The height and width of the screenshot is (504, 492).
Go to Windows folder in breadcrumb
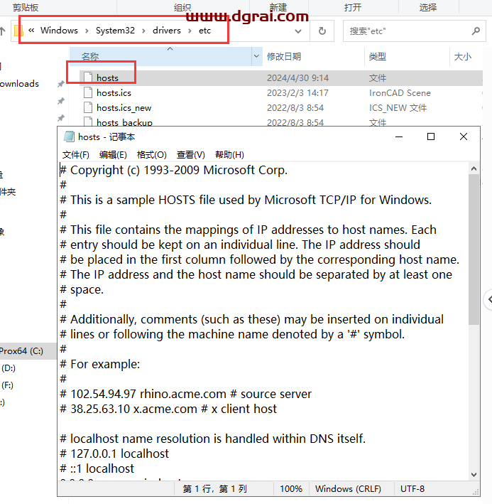(x=59, y=31)
